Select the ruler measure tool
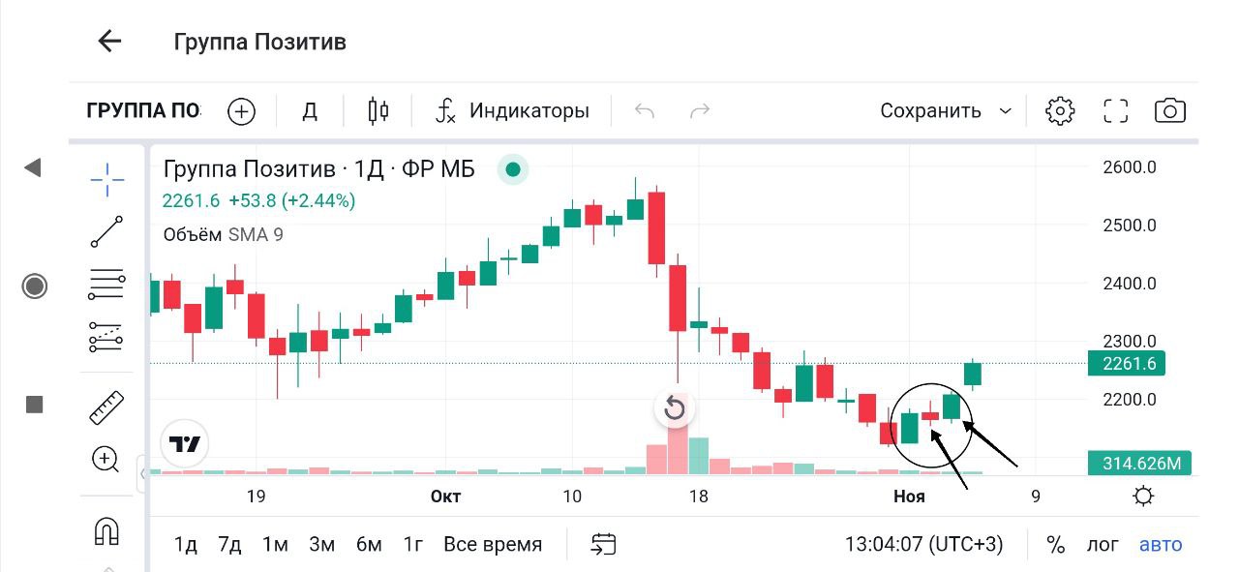This screenshot has height=572, width=1239. click(x=106, y=407)
